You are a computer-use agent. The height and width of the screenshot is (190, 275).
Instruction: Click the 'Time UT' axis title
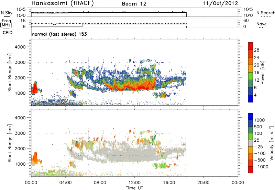coord(134,188)
